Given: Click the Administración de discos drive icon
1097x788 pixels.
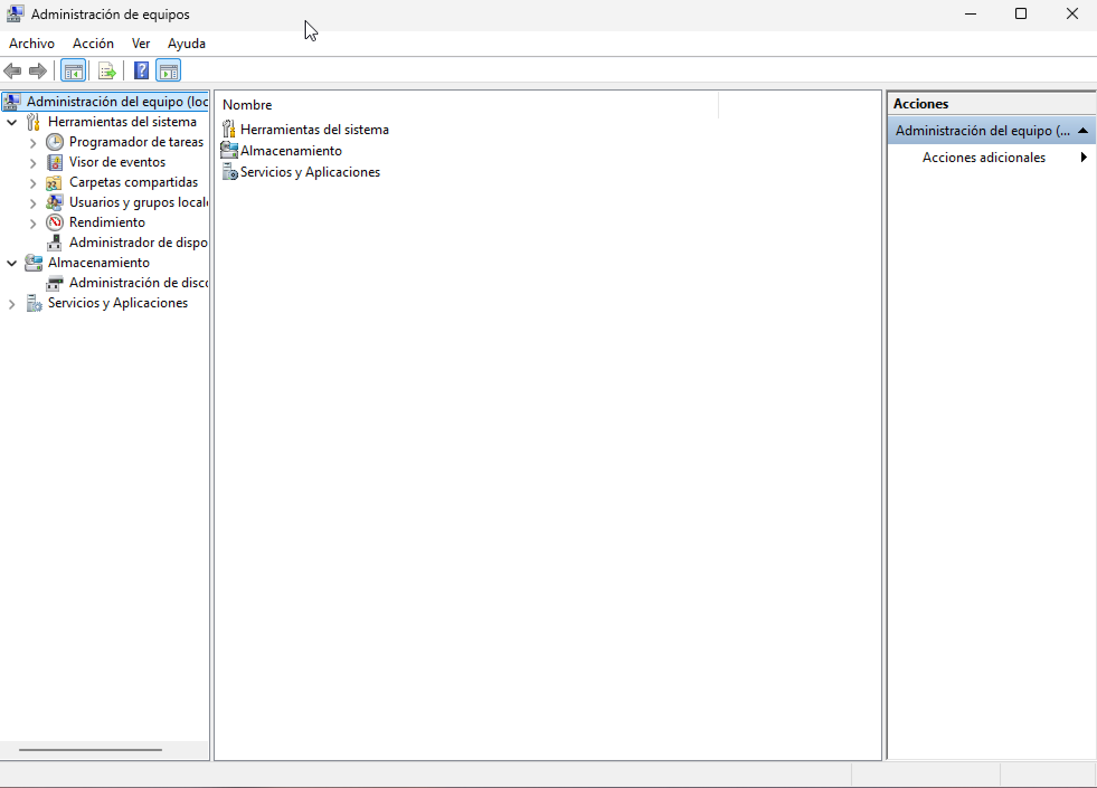Looking at the screenshot, I should tap(54, 283).
